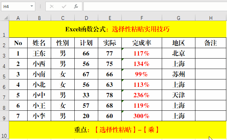Click the '地区' header cell
The height and width of the screenshot is (140, 227).
point(179,43)
